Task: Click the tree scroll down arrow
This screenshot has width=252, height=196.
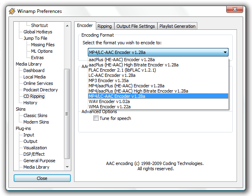Action: tap(67, 167)
